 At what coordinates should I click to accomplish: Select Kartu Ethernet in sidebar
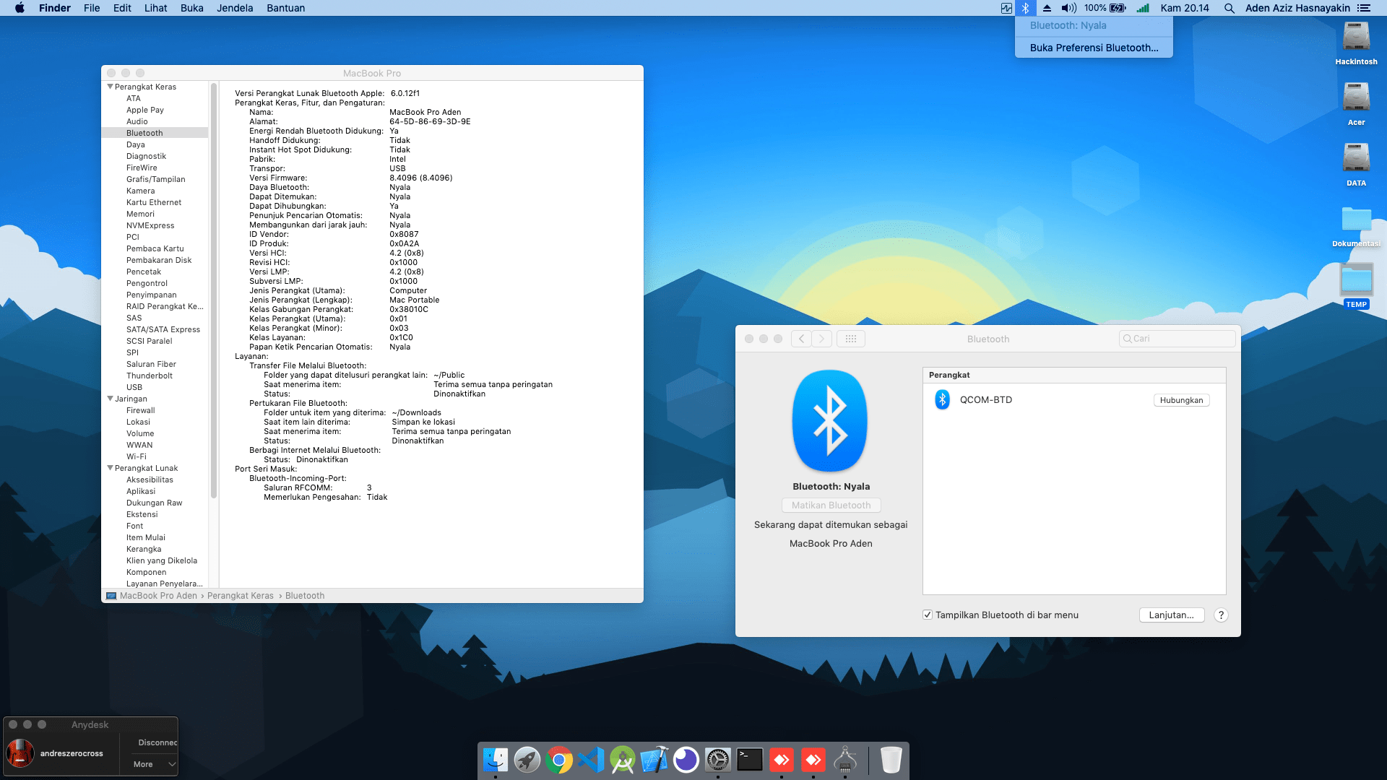point(154,202)
